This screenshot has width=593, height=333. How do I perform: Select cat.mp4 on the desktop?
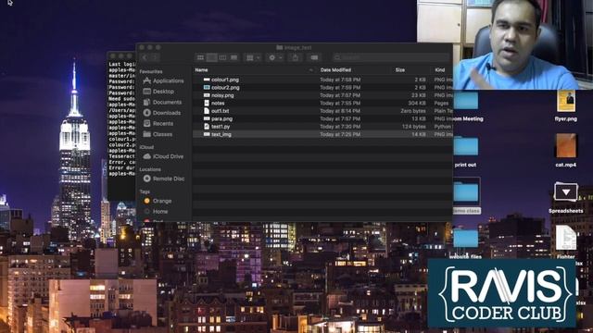(x=566, y=146)
